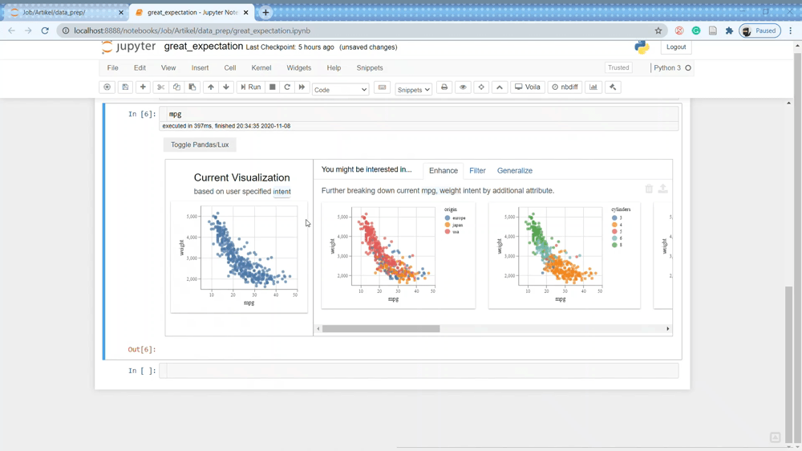Open the Kernel menu
802x451 pixels.
pos(261,68)
